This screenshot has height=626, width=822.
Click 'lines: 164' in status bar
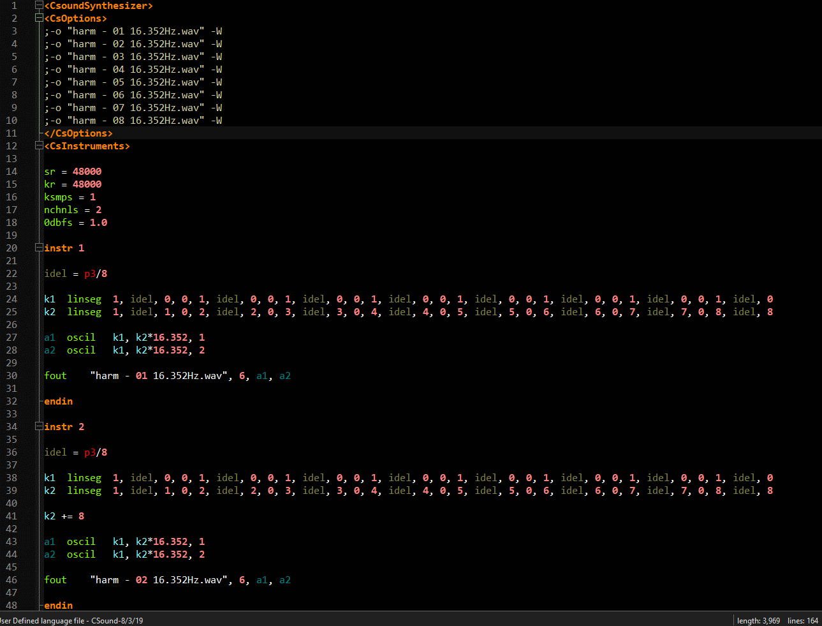click(x=803, y=621)
